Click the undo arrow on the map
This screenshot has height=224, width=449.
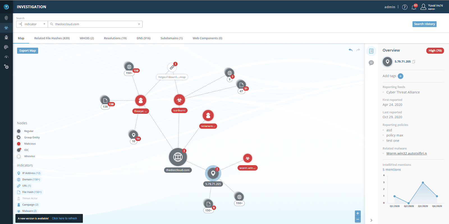(x=351, y=50)
